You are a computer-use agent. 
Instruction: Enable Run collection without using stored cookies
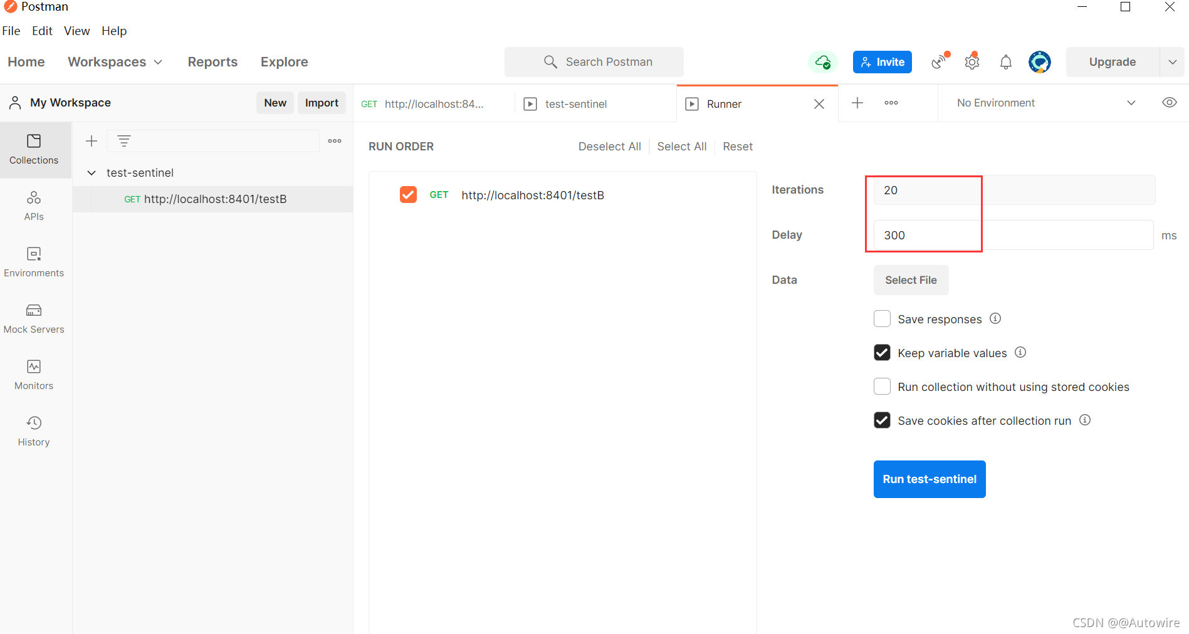click(x=882, y=387)
